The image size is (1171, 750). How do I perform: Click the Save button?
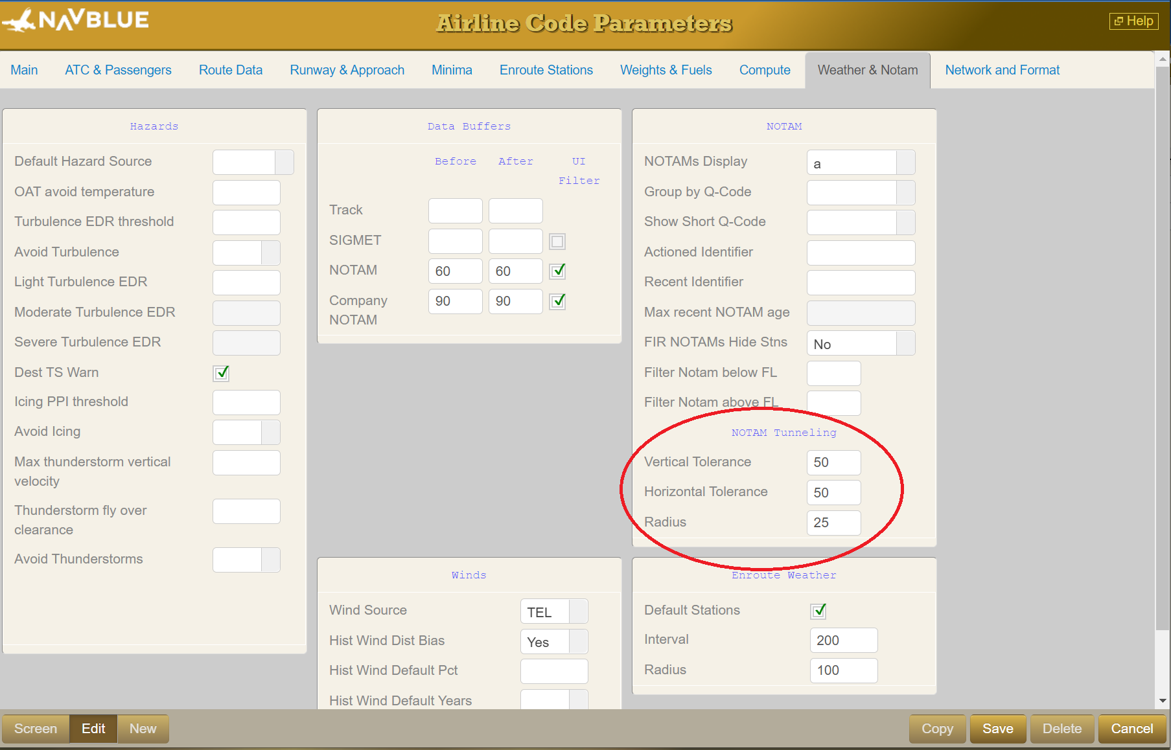(x=997, y=729)
